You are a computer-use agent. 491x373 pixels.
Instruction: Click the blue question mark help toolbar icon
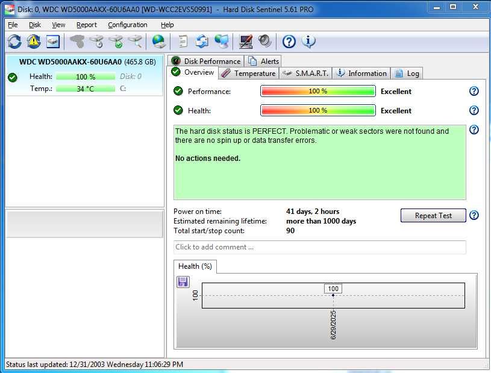tap(289, 42)
